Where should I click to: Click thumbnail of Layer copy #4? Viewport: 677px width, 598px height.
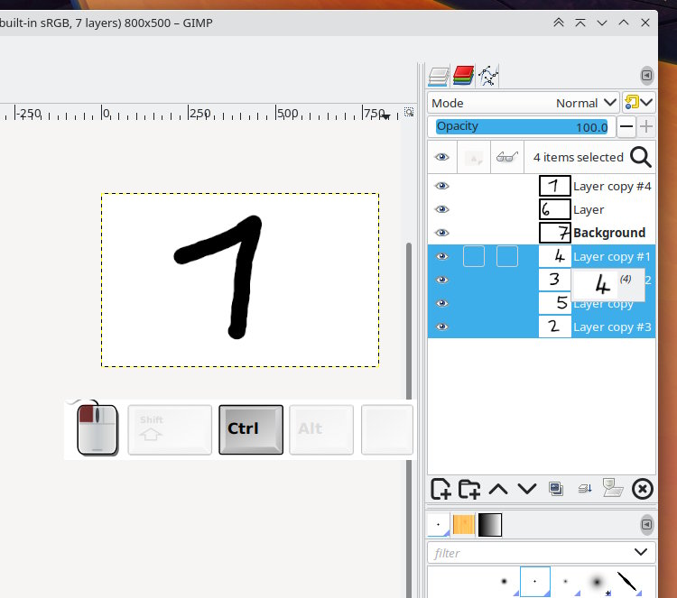point(555,186)
